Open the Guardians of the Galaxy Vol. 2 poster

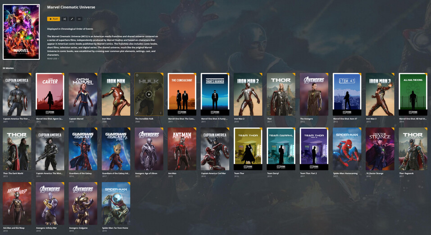tap(116, 149)
